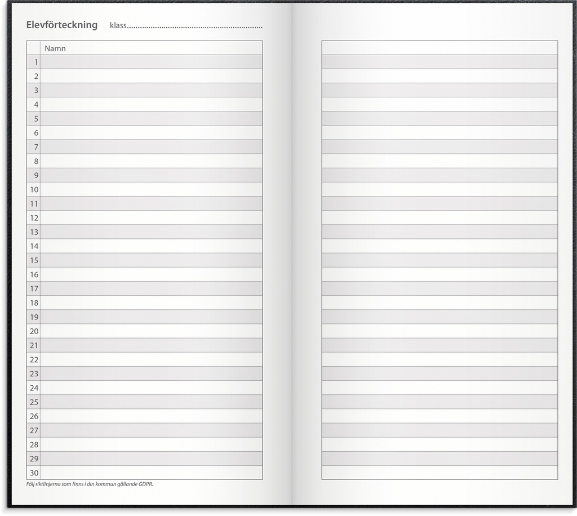Select row number 14
577x516 pixels.
(x=144, y=246)
